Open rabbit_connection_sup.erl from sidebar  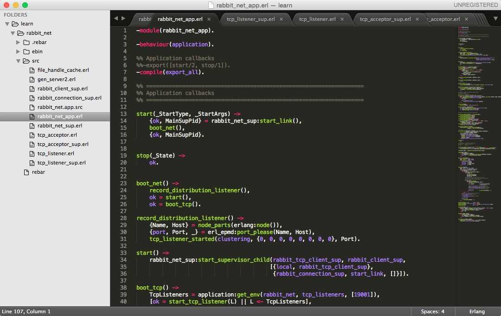coord(69,98)
